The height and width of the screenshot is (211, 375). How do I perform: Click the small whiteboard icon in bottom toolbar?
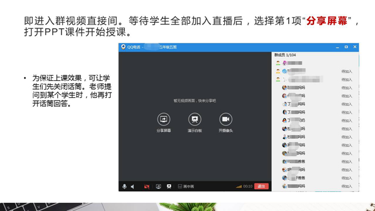(169, 186)
